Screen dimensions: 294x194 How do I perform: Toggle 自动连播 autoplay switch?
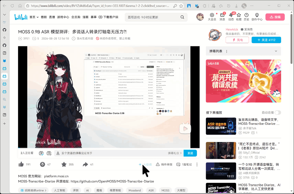pyautogui.click(x=278, y=113)
